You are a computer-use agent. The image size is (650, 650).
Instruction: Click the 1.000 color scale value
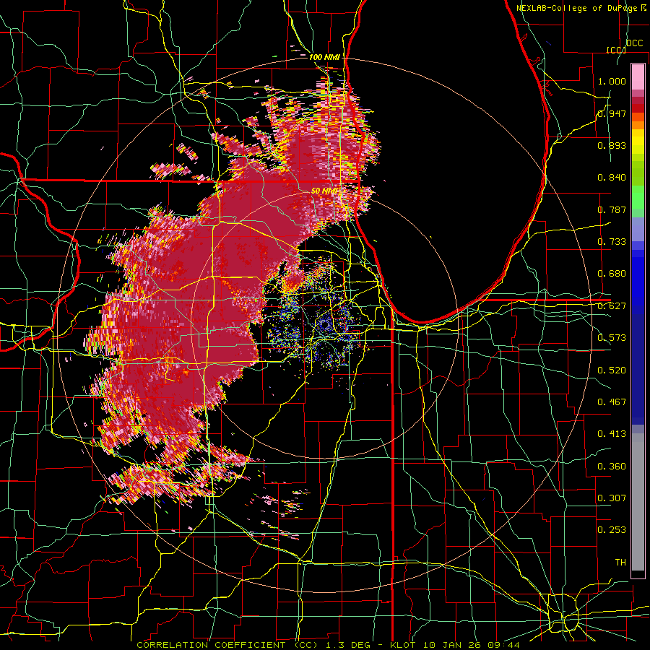[612, 81]
